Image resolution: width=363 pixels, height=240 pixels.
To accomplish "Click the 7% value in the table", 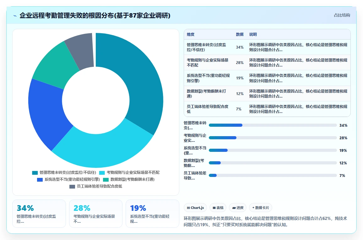I will [239, 109].
